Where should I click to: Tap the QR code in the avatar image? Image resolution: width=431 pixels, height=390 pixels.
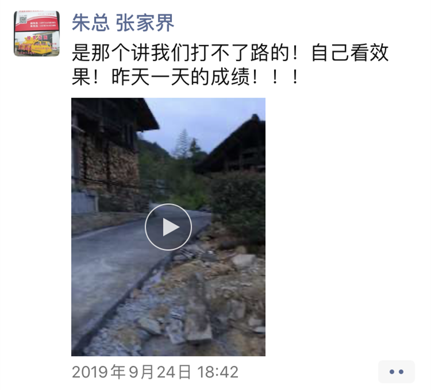(23, 20)
